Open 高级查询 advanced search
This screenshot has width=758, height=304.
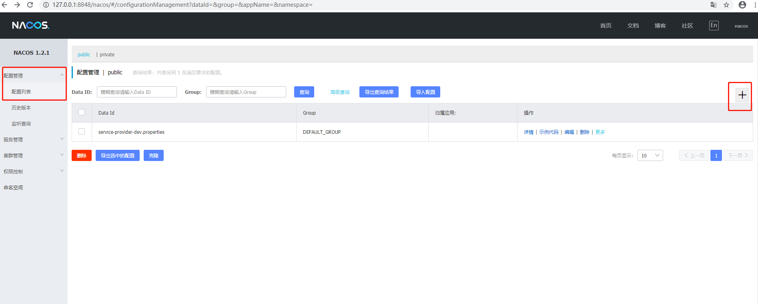click(x=340, y=92)
